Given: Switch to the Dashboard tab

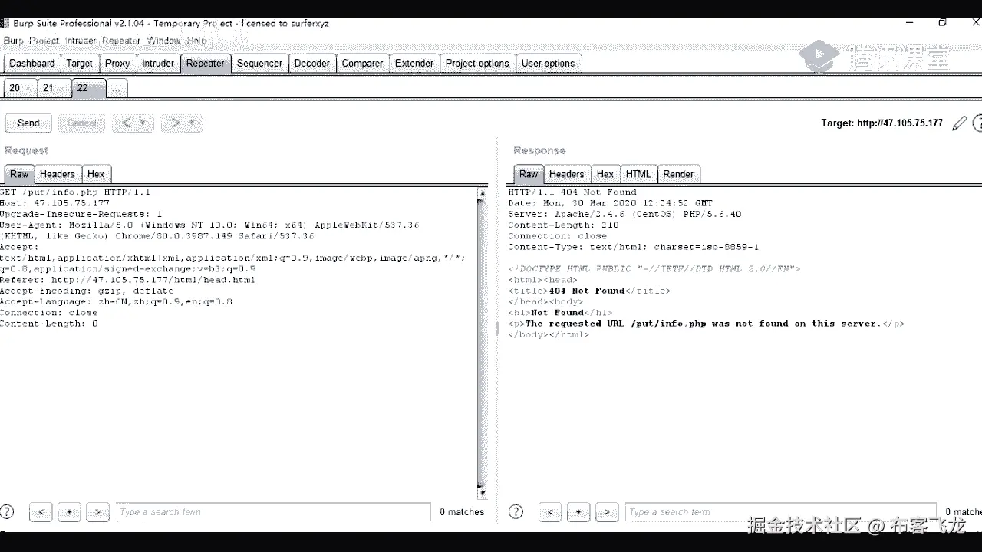Looking at the screenshot, I should click(x=32, y=64).
